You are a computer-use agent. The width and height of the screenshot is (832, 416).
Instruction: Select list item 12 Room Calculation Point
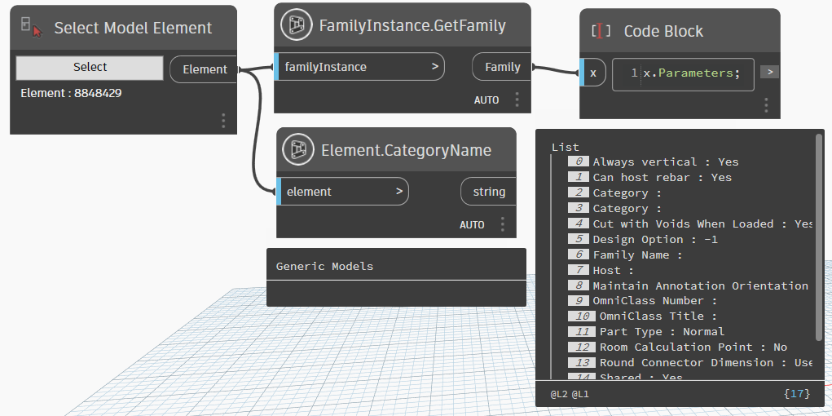[x=678, y=347]
